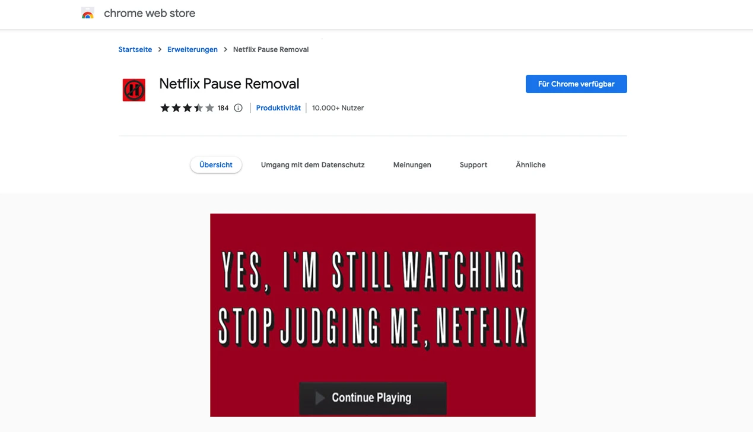Switch to Umgang mit dem Datenschutz tab
The height and width of the screenshot is (432, 753).
[x=313, y=165]
